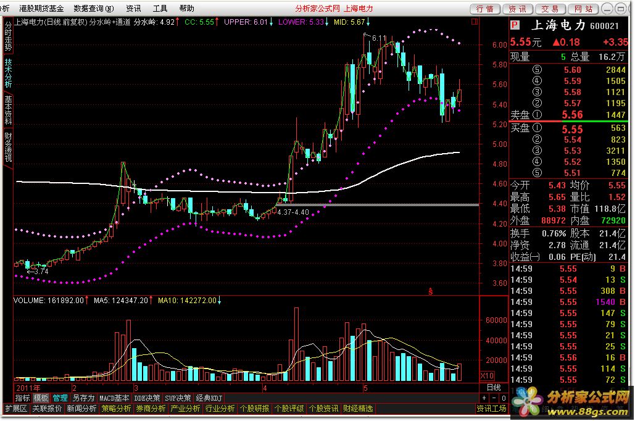Click buy level 3 volume 3211
The image size is (635, 421).
coord(616,151)
